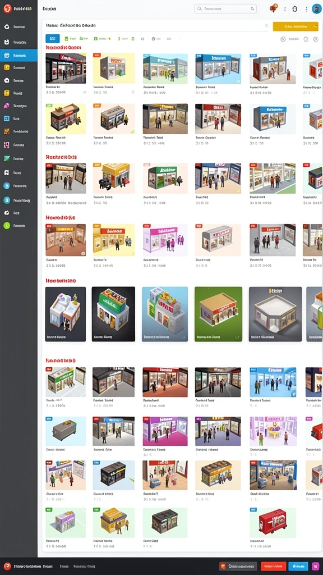This screenshot has height=575, width=323.
Task: Open the yellow kiosk thumbnail in the bottom row
Action: 113,523
